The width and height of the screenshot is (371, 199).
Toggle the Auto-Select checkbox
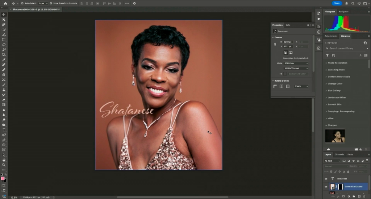tap(22, 3)
